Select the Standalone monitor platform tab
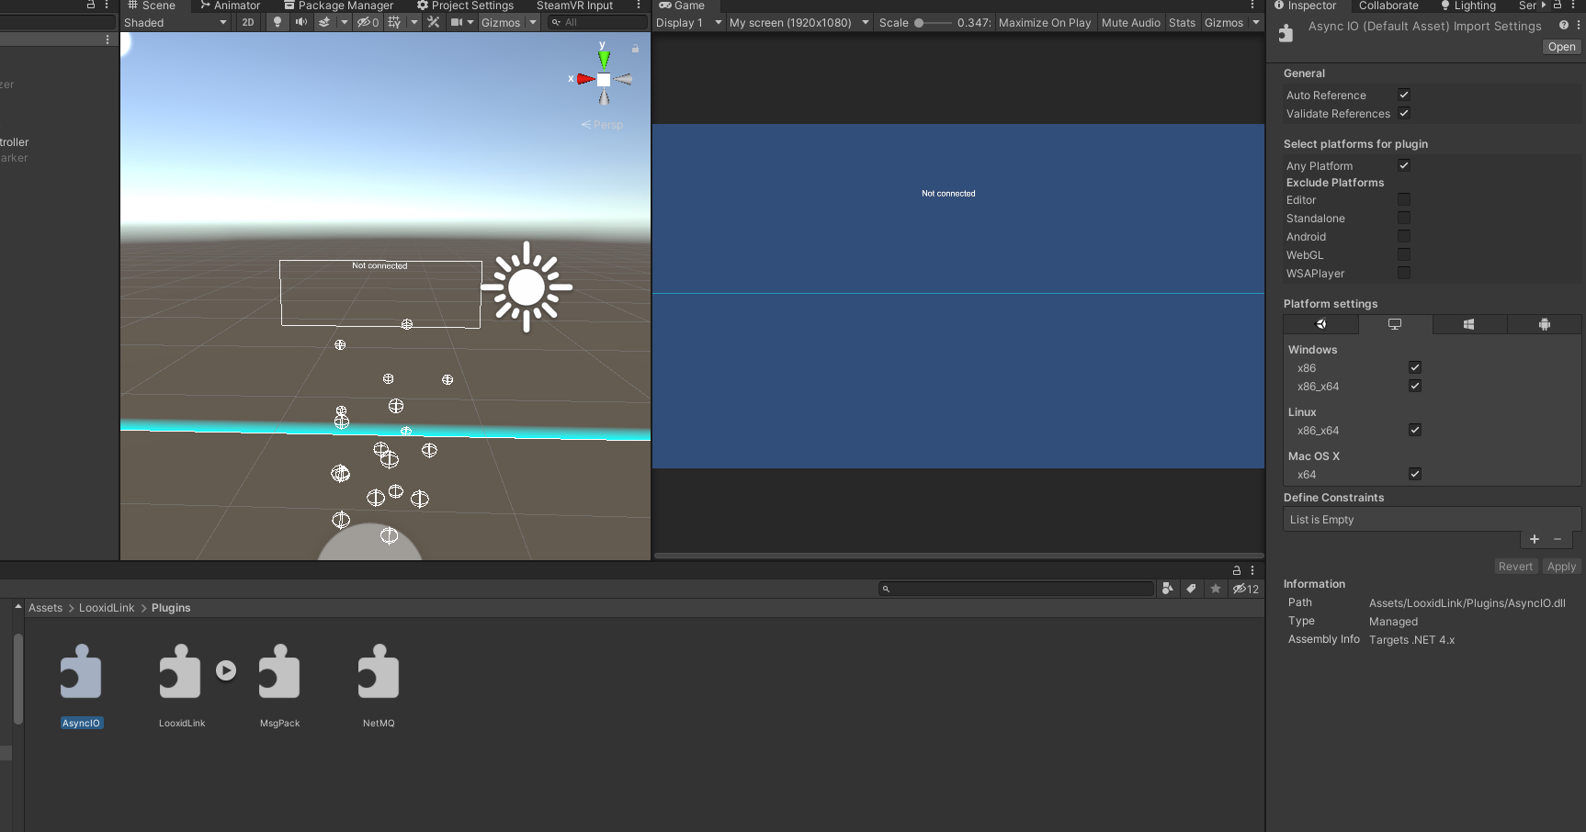 (x=1395, y=324)
